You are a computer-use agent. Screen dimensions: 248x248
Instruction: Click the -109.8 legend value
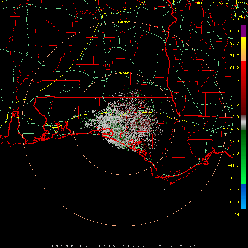click(x=232, y=202)
